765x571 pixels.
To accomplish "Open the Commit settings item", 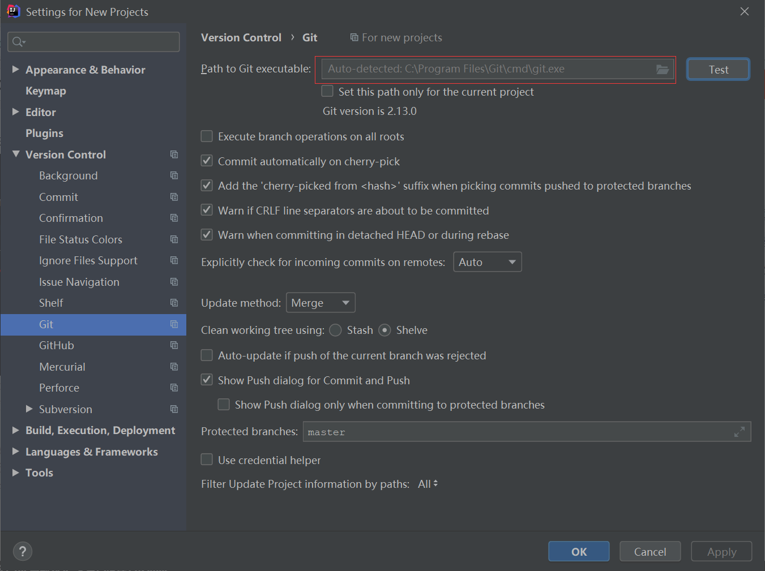I will (x=58, y=197).
